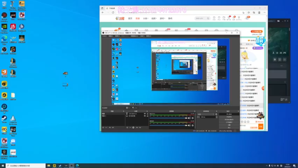Expand the Video (视频) dropdown on Huya site
The image size is (298, 168).
coord(154,18)
